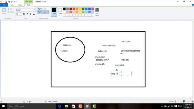Viewport: 194px width, 109px height.
Task: Click the 'datatype' text in the canvas
Action: 67,45
